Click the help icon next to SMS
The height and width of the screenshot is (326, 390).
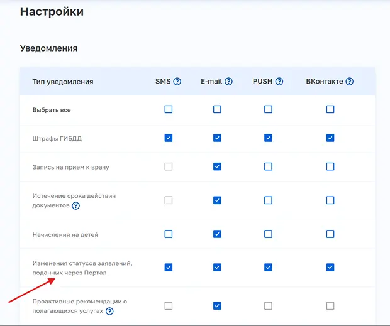point(177,82)
